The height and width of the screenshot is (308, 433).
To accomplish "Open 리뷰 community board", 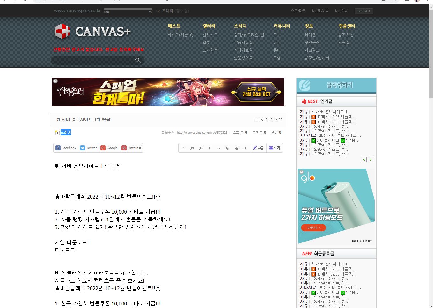I will click(x=277, y=43).
